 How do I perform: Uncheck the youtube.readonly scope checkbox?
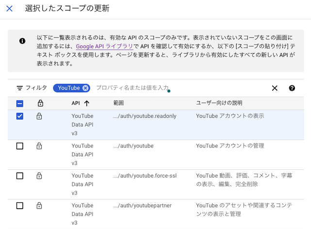point(19,116)
